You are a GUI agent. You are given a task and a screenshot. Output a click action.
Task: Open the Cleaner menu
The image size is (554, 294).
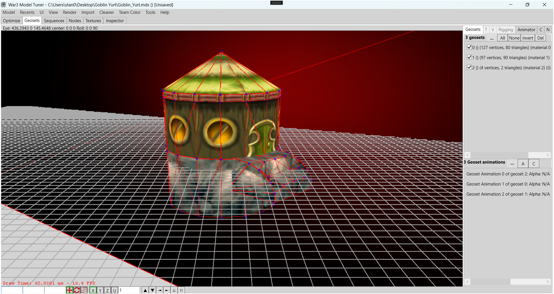(107, 12)
